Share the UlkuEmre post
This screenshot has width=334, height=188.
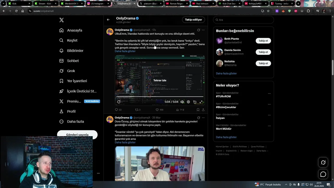click(203, 110)
